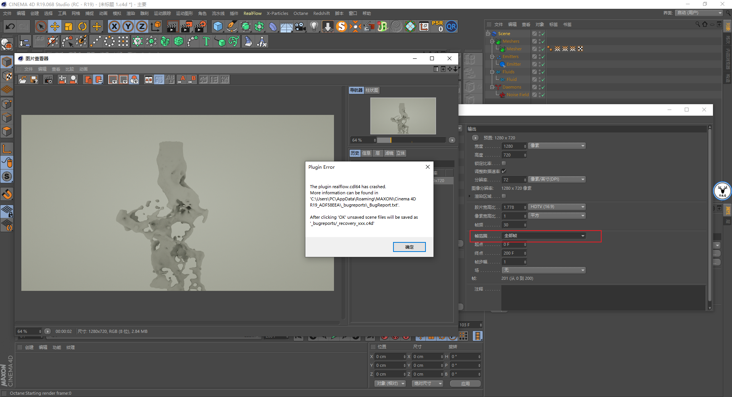Toggle the 渲染区域 checkbox
This screenshot has width=732, height=397.
coord(504,196)
